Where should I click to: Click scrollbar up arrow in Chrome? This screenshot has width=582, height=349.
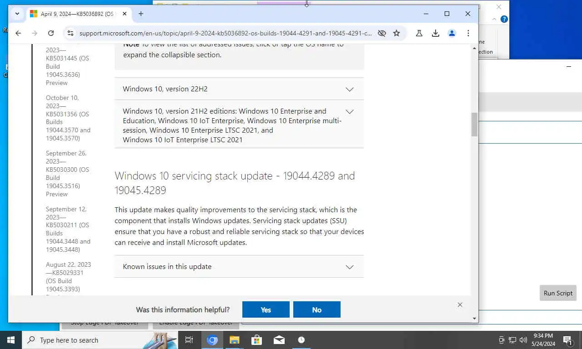[475, 48]
